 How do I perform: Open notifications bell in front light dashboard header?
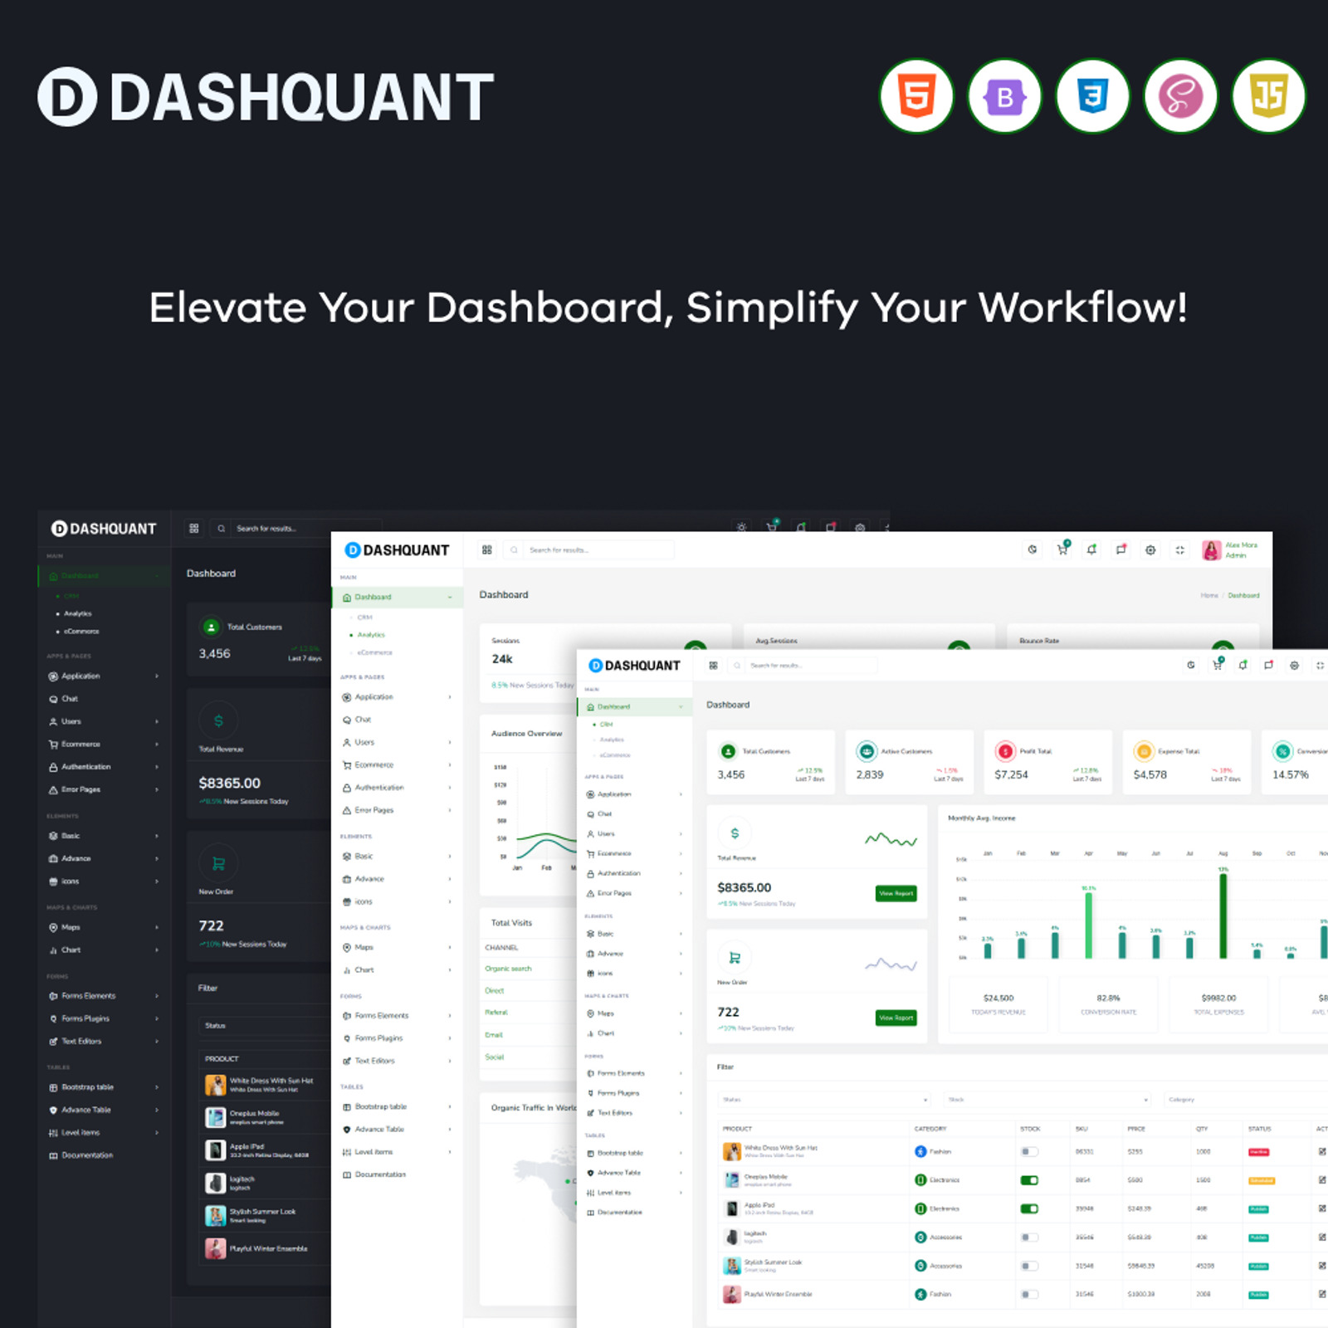pos(1243,665)
